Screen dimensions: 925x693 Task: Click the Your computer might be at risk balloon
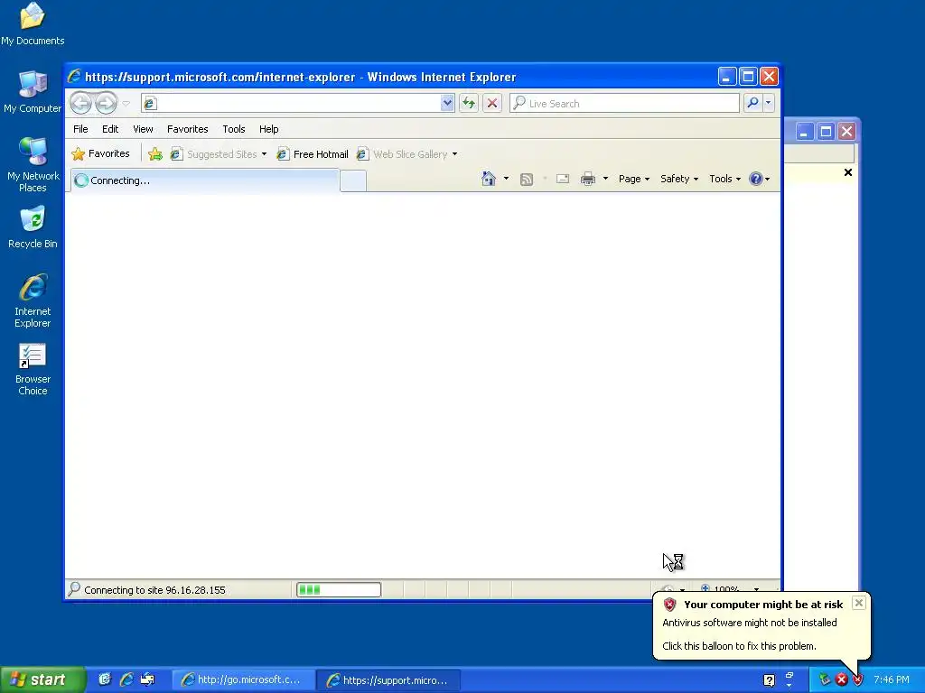(x=762, y=625)
